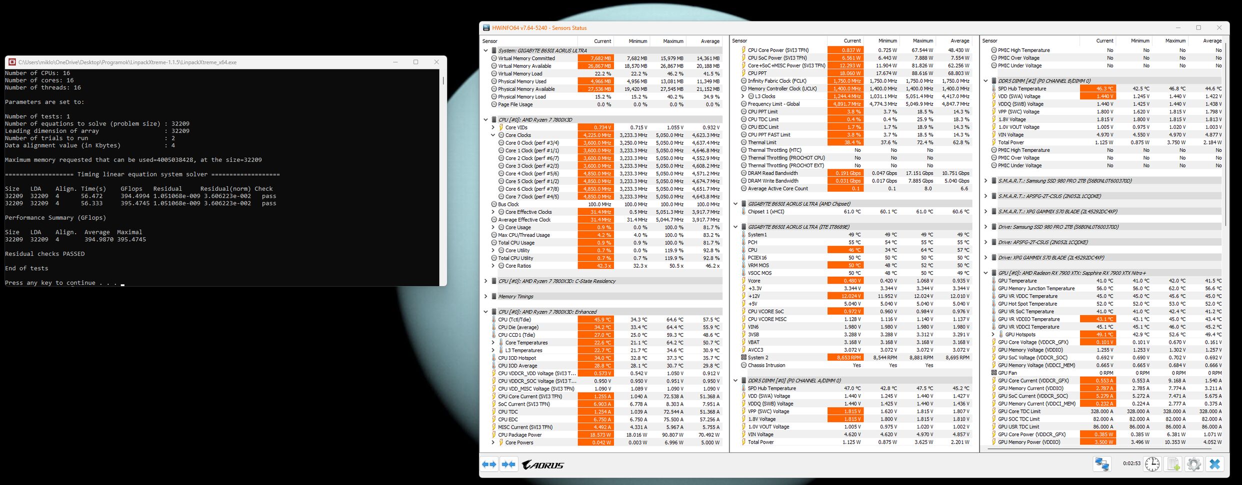Select the CPU Package Power row
The image size is (1242, 485).
point(602,435)
